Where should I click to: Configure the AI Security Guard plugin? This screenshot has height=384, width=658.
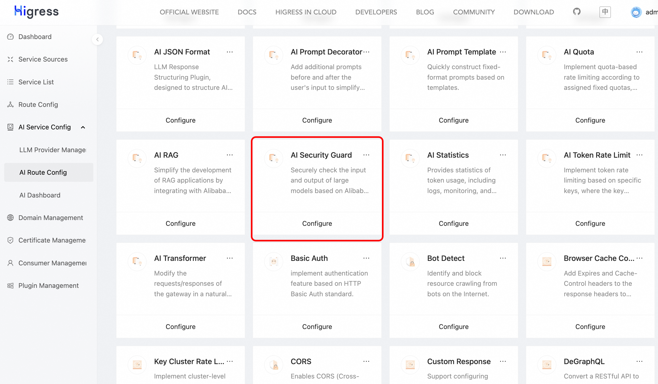coord(317,223)
